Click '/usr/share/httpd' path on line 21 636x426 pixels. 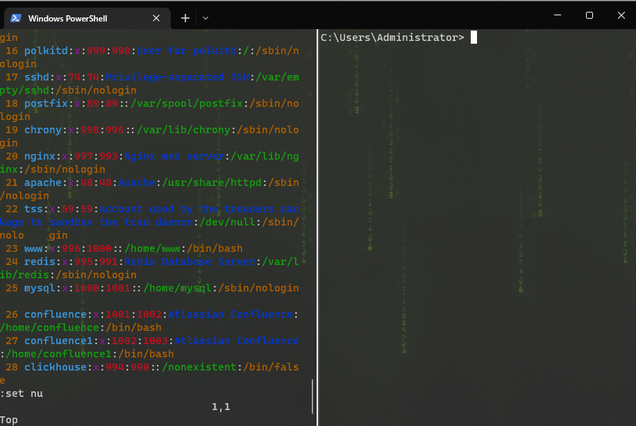(x=212, y=182)
